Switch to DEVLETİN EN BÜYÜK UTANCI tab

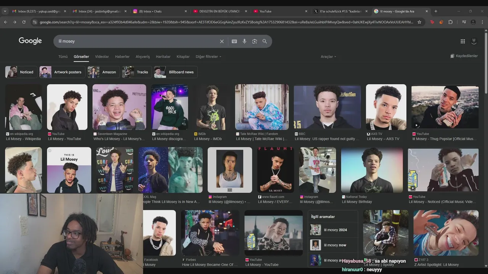coord(220,11)
